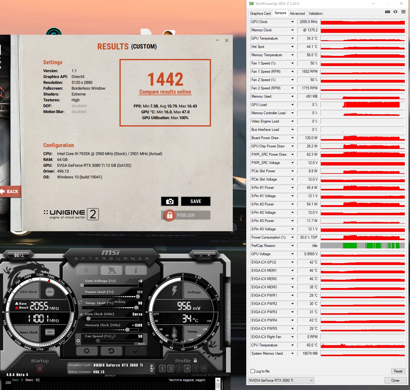Click the lock icon on Publish button
Viewport: 410px width, 390px height.
(x=170, y=215)
